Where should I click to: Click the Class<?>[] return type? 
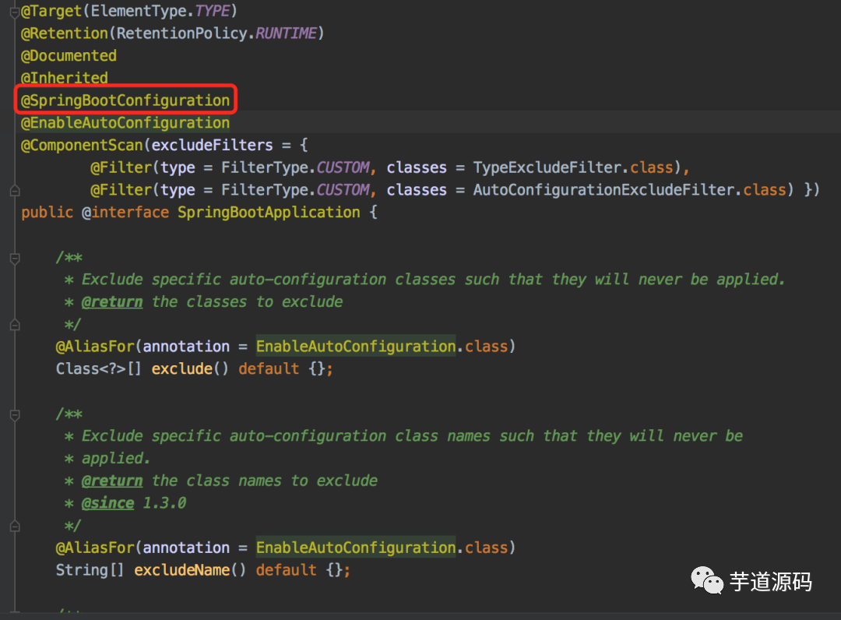(99, 369)
